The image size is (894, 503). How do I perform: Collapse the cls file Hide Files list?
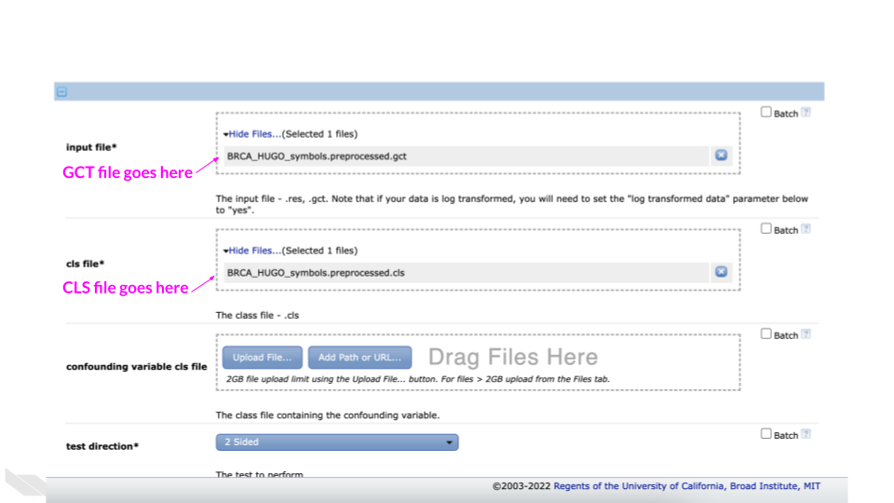(254, 251)
